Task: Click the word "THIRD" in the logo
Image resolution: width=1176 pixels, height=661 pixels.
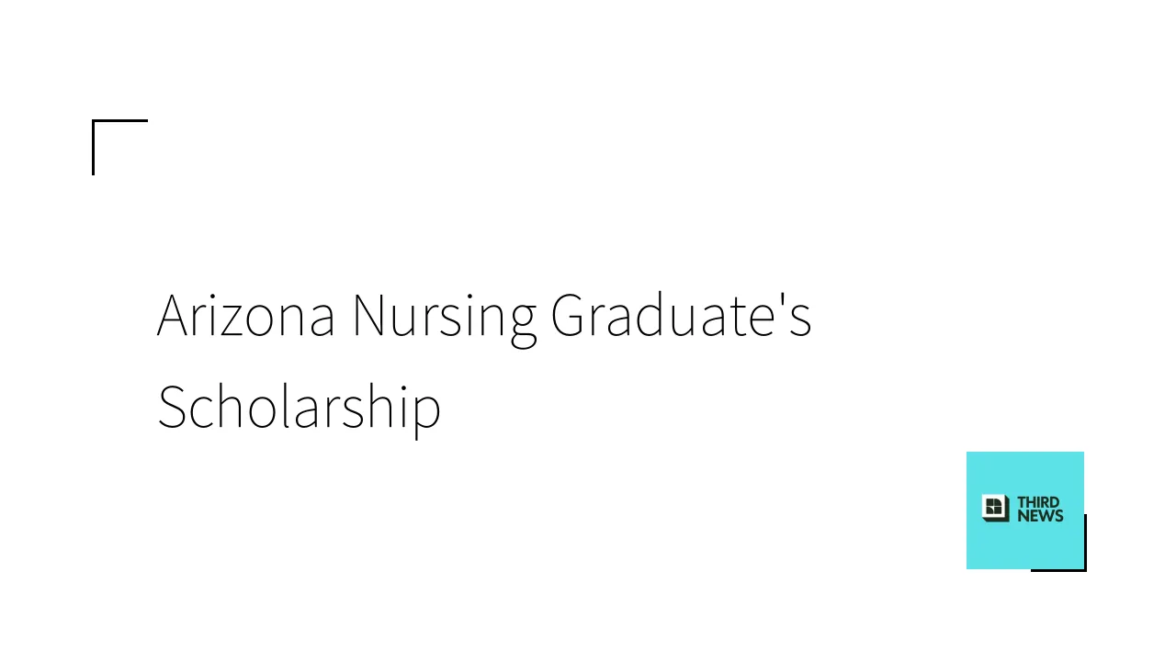Action: [x=1039, y=502]
